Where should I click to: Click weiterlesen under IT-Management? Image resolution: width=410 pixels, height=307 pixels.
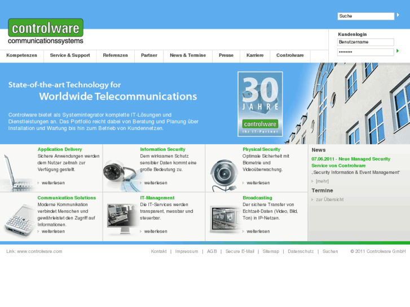pos(156,232)
